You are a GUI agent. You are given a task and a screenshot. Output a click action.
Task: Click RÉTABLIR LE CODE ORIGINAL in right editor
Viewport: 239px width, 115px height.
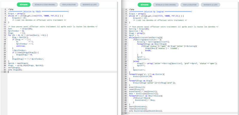(166, 5)
